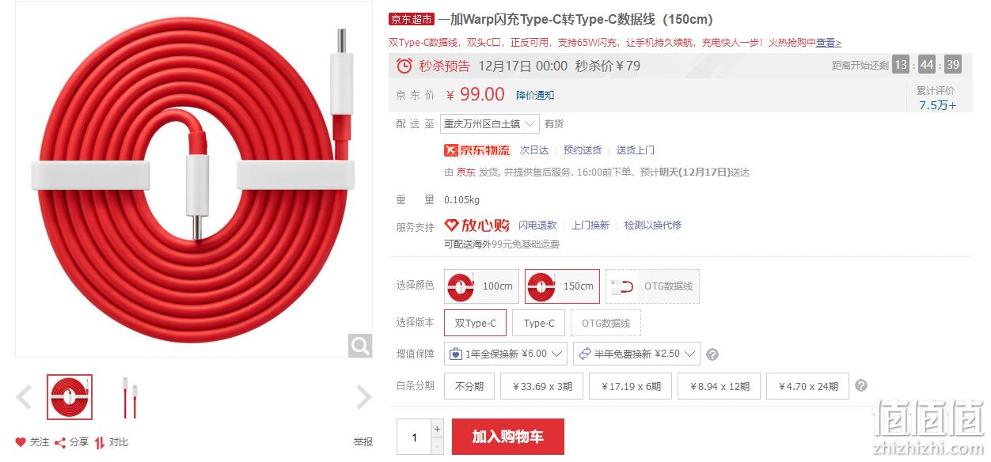The height and width of the screenshot is (462, 991).
Task: Expand 1年全保换新 ¥6.00 dropdown
Action: [506, 354]
